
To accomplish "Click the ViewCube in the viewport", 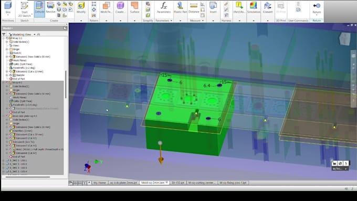I will pyautogui.click(x=345, y=39).
